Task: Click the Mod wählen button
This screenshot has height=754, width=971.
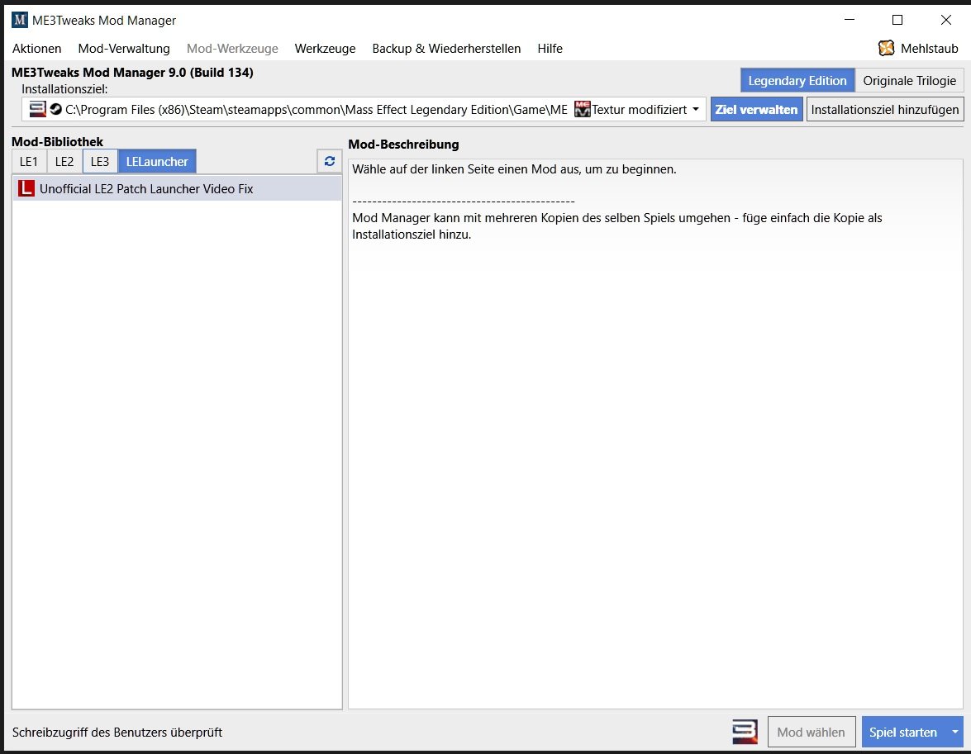Action: [812, 733]
